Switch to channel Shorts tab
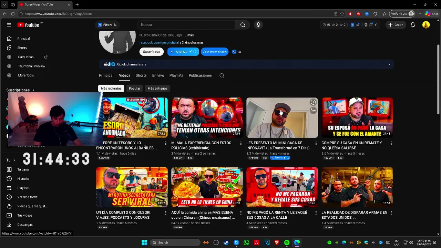Viewport: 441px width, 248px height. pyautogui.click(x=141, y=75)
